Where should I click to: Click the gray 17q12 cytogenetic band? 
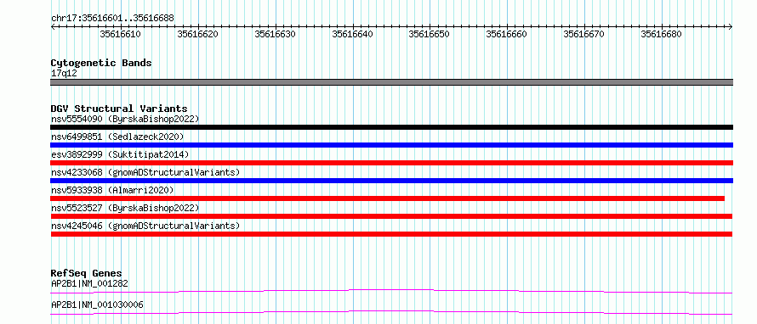(x=391, y=82)
